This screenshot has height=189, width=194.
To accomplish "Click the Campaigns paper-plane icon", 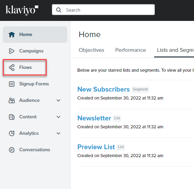I will click(12, 51).
